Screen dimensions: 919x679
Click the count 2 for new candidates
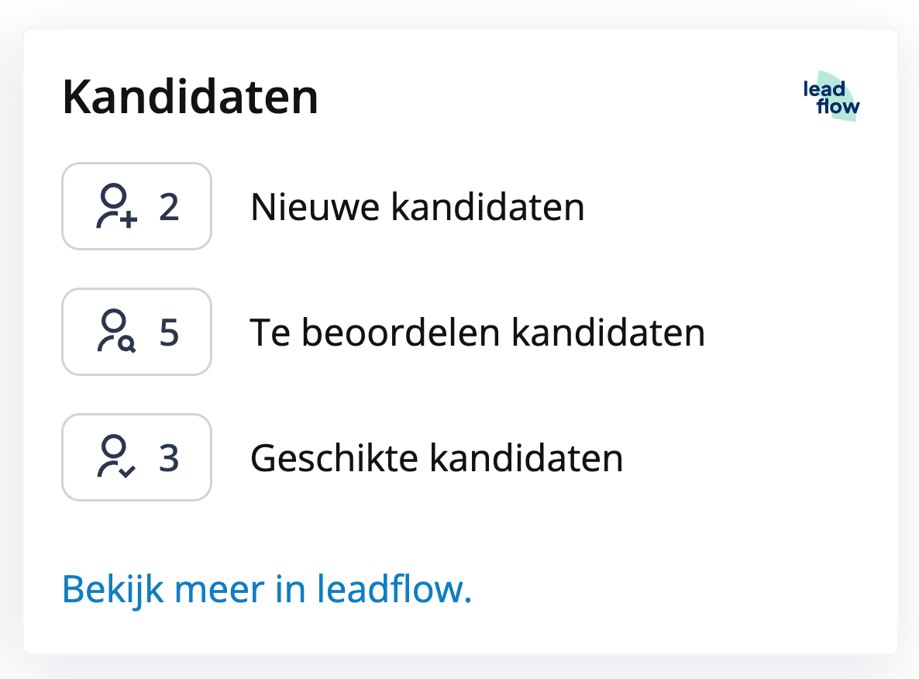(169, 207)
